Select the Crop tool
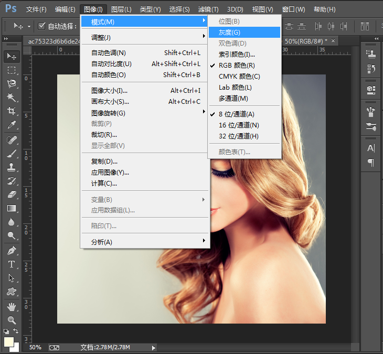 [x=12, y=111]
